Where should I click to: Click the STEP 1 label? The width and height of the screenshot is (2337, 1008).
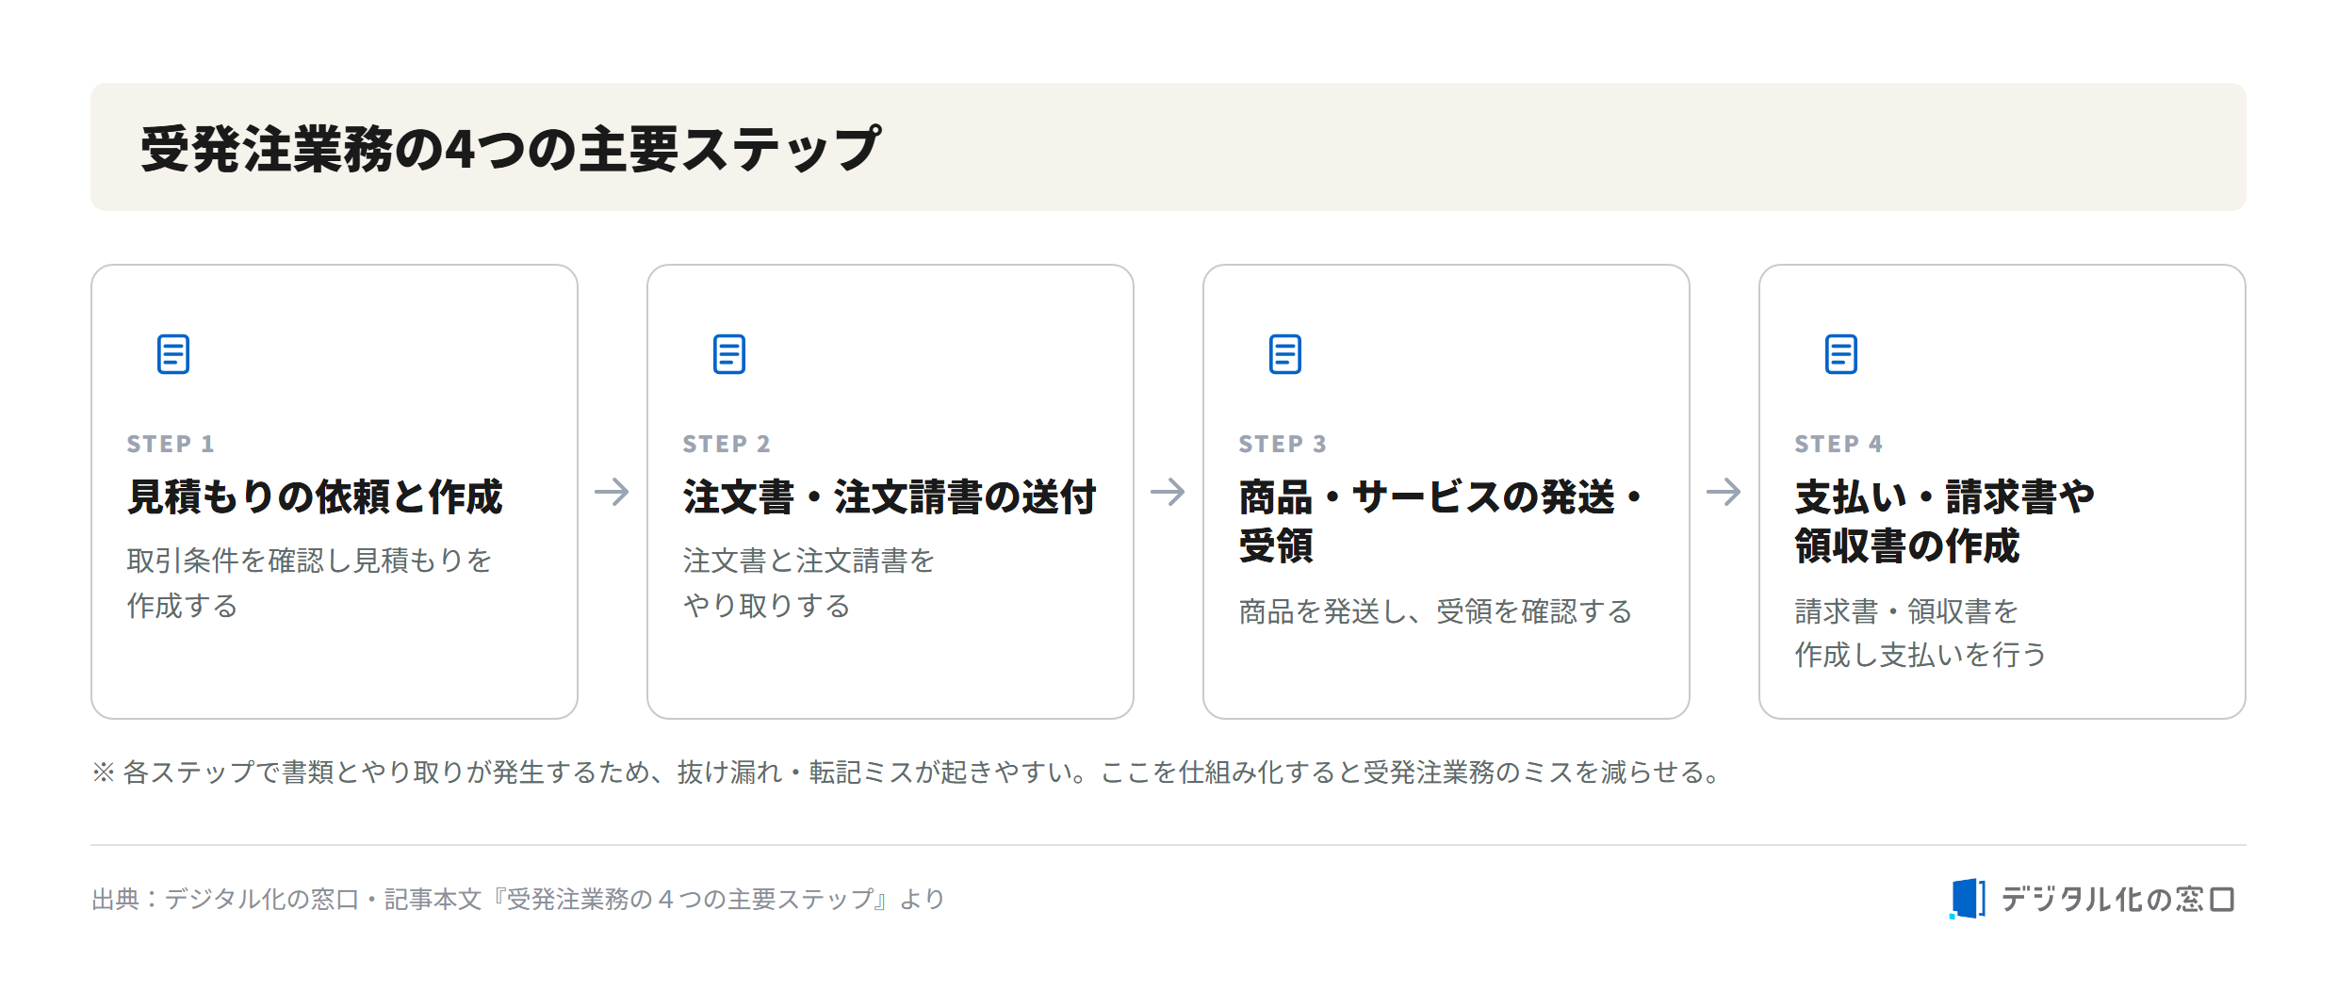[x=171, y=444]
